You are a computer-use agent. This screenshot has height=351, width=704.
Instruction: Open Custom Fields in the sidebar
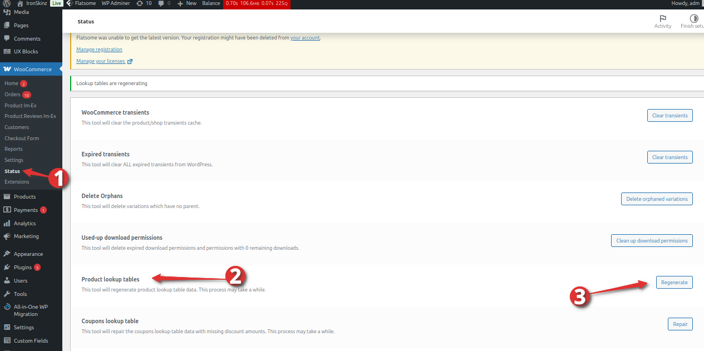click(x=31, y=341)
